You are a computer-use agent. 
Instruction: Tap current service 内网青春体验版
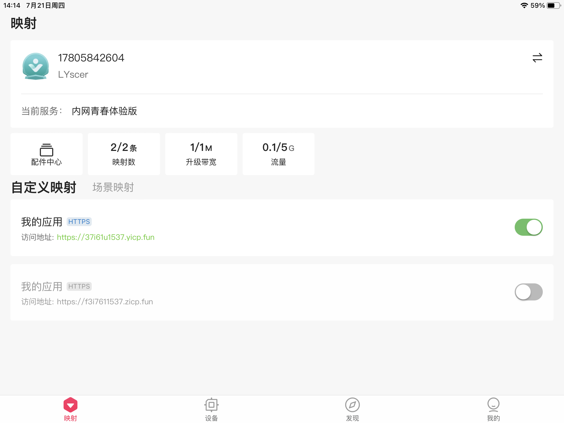(104, 111)
